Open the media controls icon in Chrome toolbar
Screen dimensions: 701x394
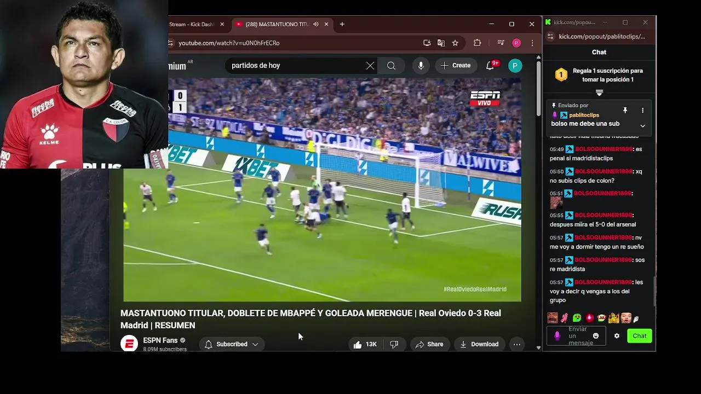click(501, 43)
